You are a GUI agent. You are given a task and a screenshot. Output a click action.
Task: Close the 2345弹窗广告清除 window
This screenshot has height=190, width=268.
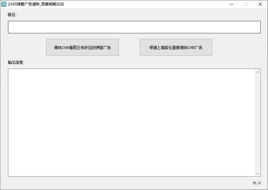click(260, 4)
